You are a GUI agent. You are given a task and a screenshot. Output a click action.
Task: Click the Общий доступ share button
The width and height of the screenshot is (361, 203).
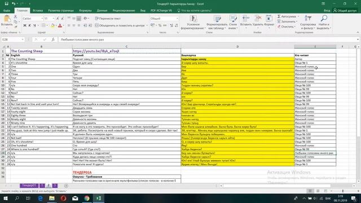[345, 11]
